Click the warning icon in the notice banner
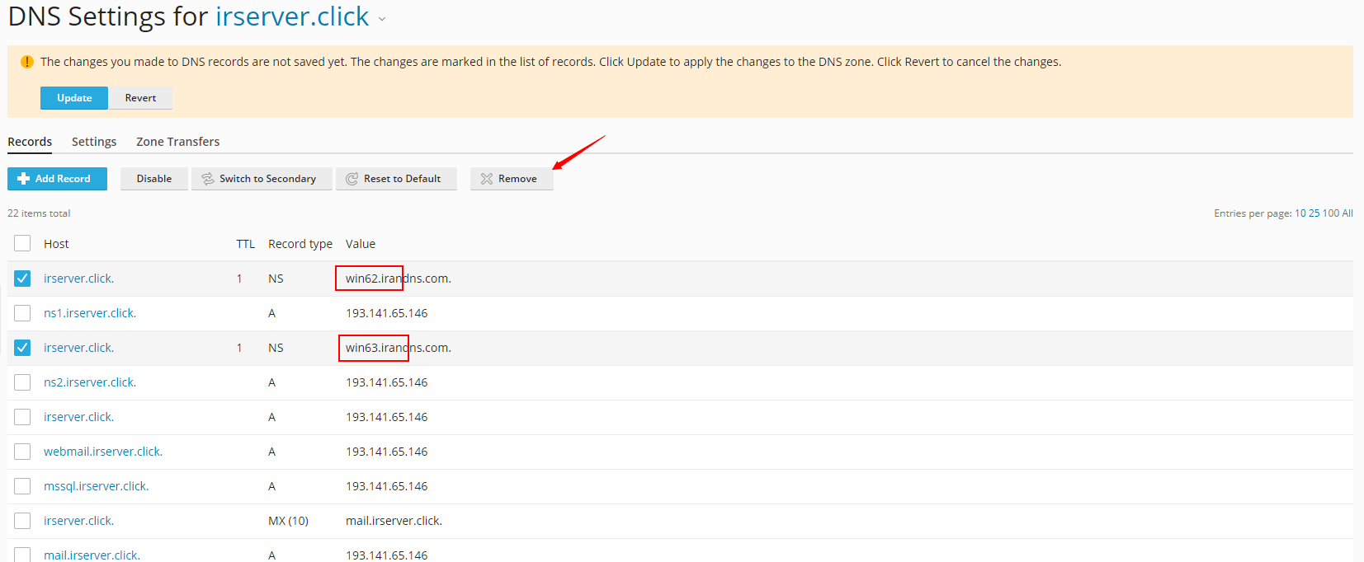 [26, 62]
